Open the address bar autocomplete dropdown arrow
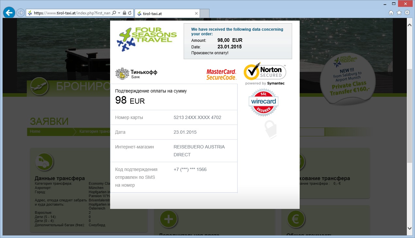 click(119, 13)
